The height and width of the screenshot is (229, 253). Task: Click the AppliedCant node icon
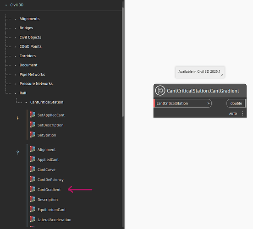click(33, 159)
